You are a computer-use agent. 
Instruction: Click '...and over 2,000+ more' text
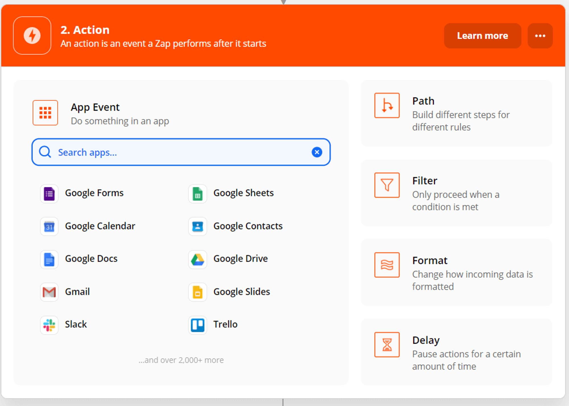181,360
